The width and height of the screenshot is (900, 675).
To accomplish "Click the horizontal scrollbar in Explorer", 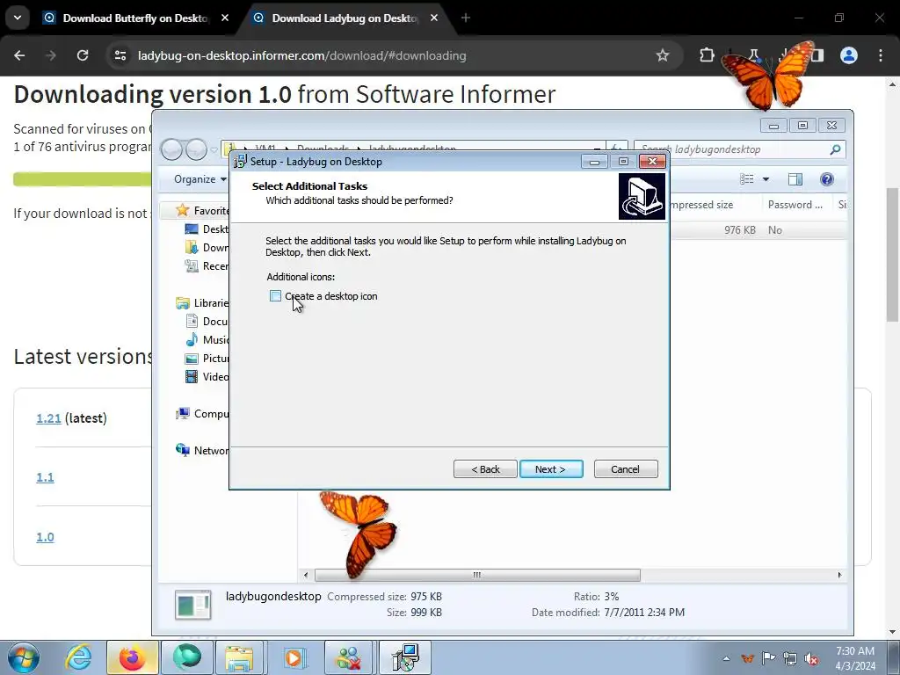I will (477, 575).
